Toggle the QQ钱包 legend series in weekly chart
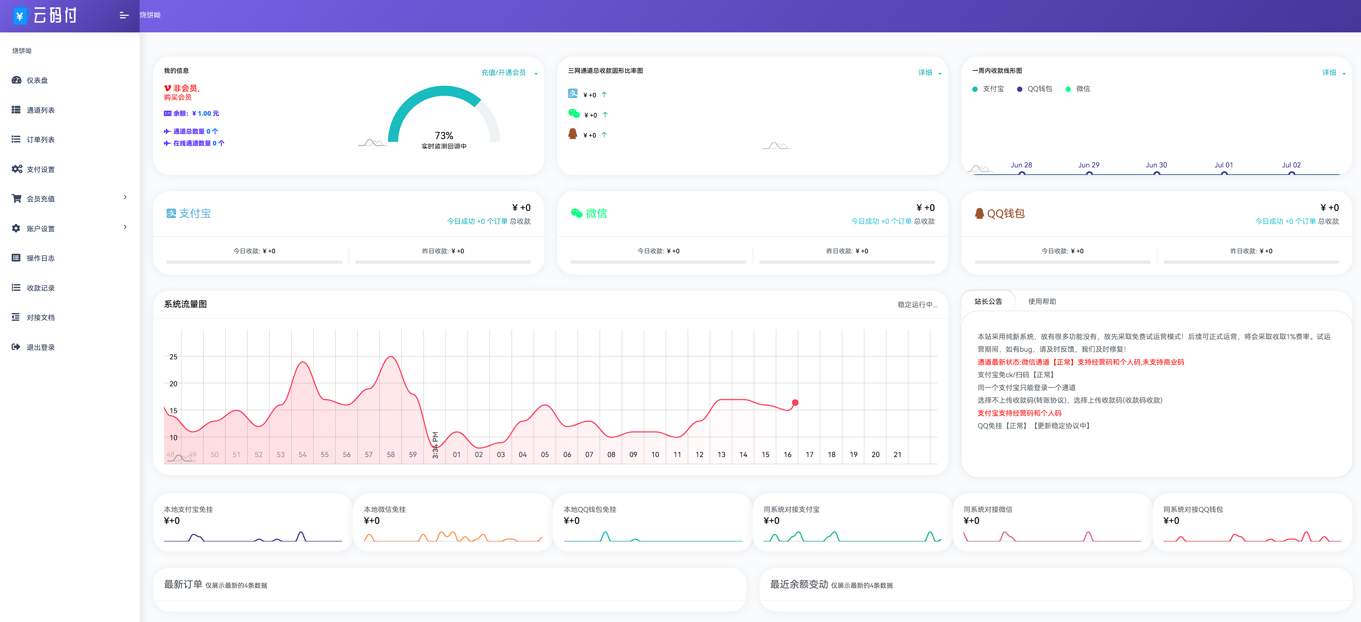 (x=1034, y=89)
